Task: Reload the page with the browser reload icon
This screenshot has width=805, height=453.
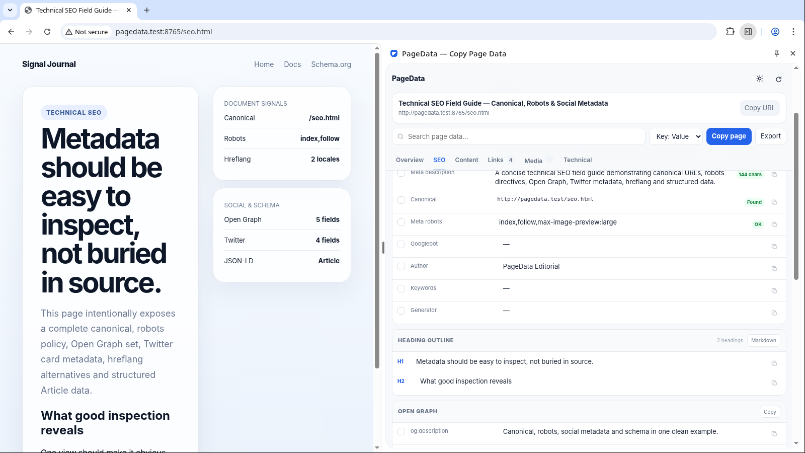Action: (x=47, y=32)
